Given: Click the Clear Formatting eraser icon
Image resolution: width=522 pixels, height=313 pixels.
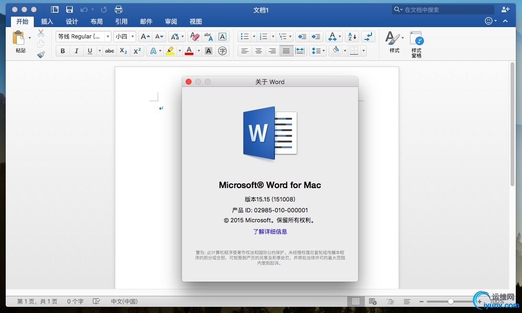Looking at the screenshot, I should (194, 37).
